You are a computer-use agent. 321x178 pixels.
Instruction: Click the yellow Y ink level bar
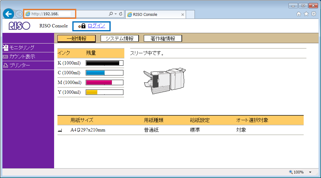(104, 92)
